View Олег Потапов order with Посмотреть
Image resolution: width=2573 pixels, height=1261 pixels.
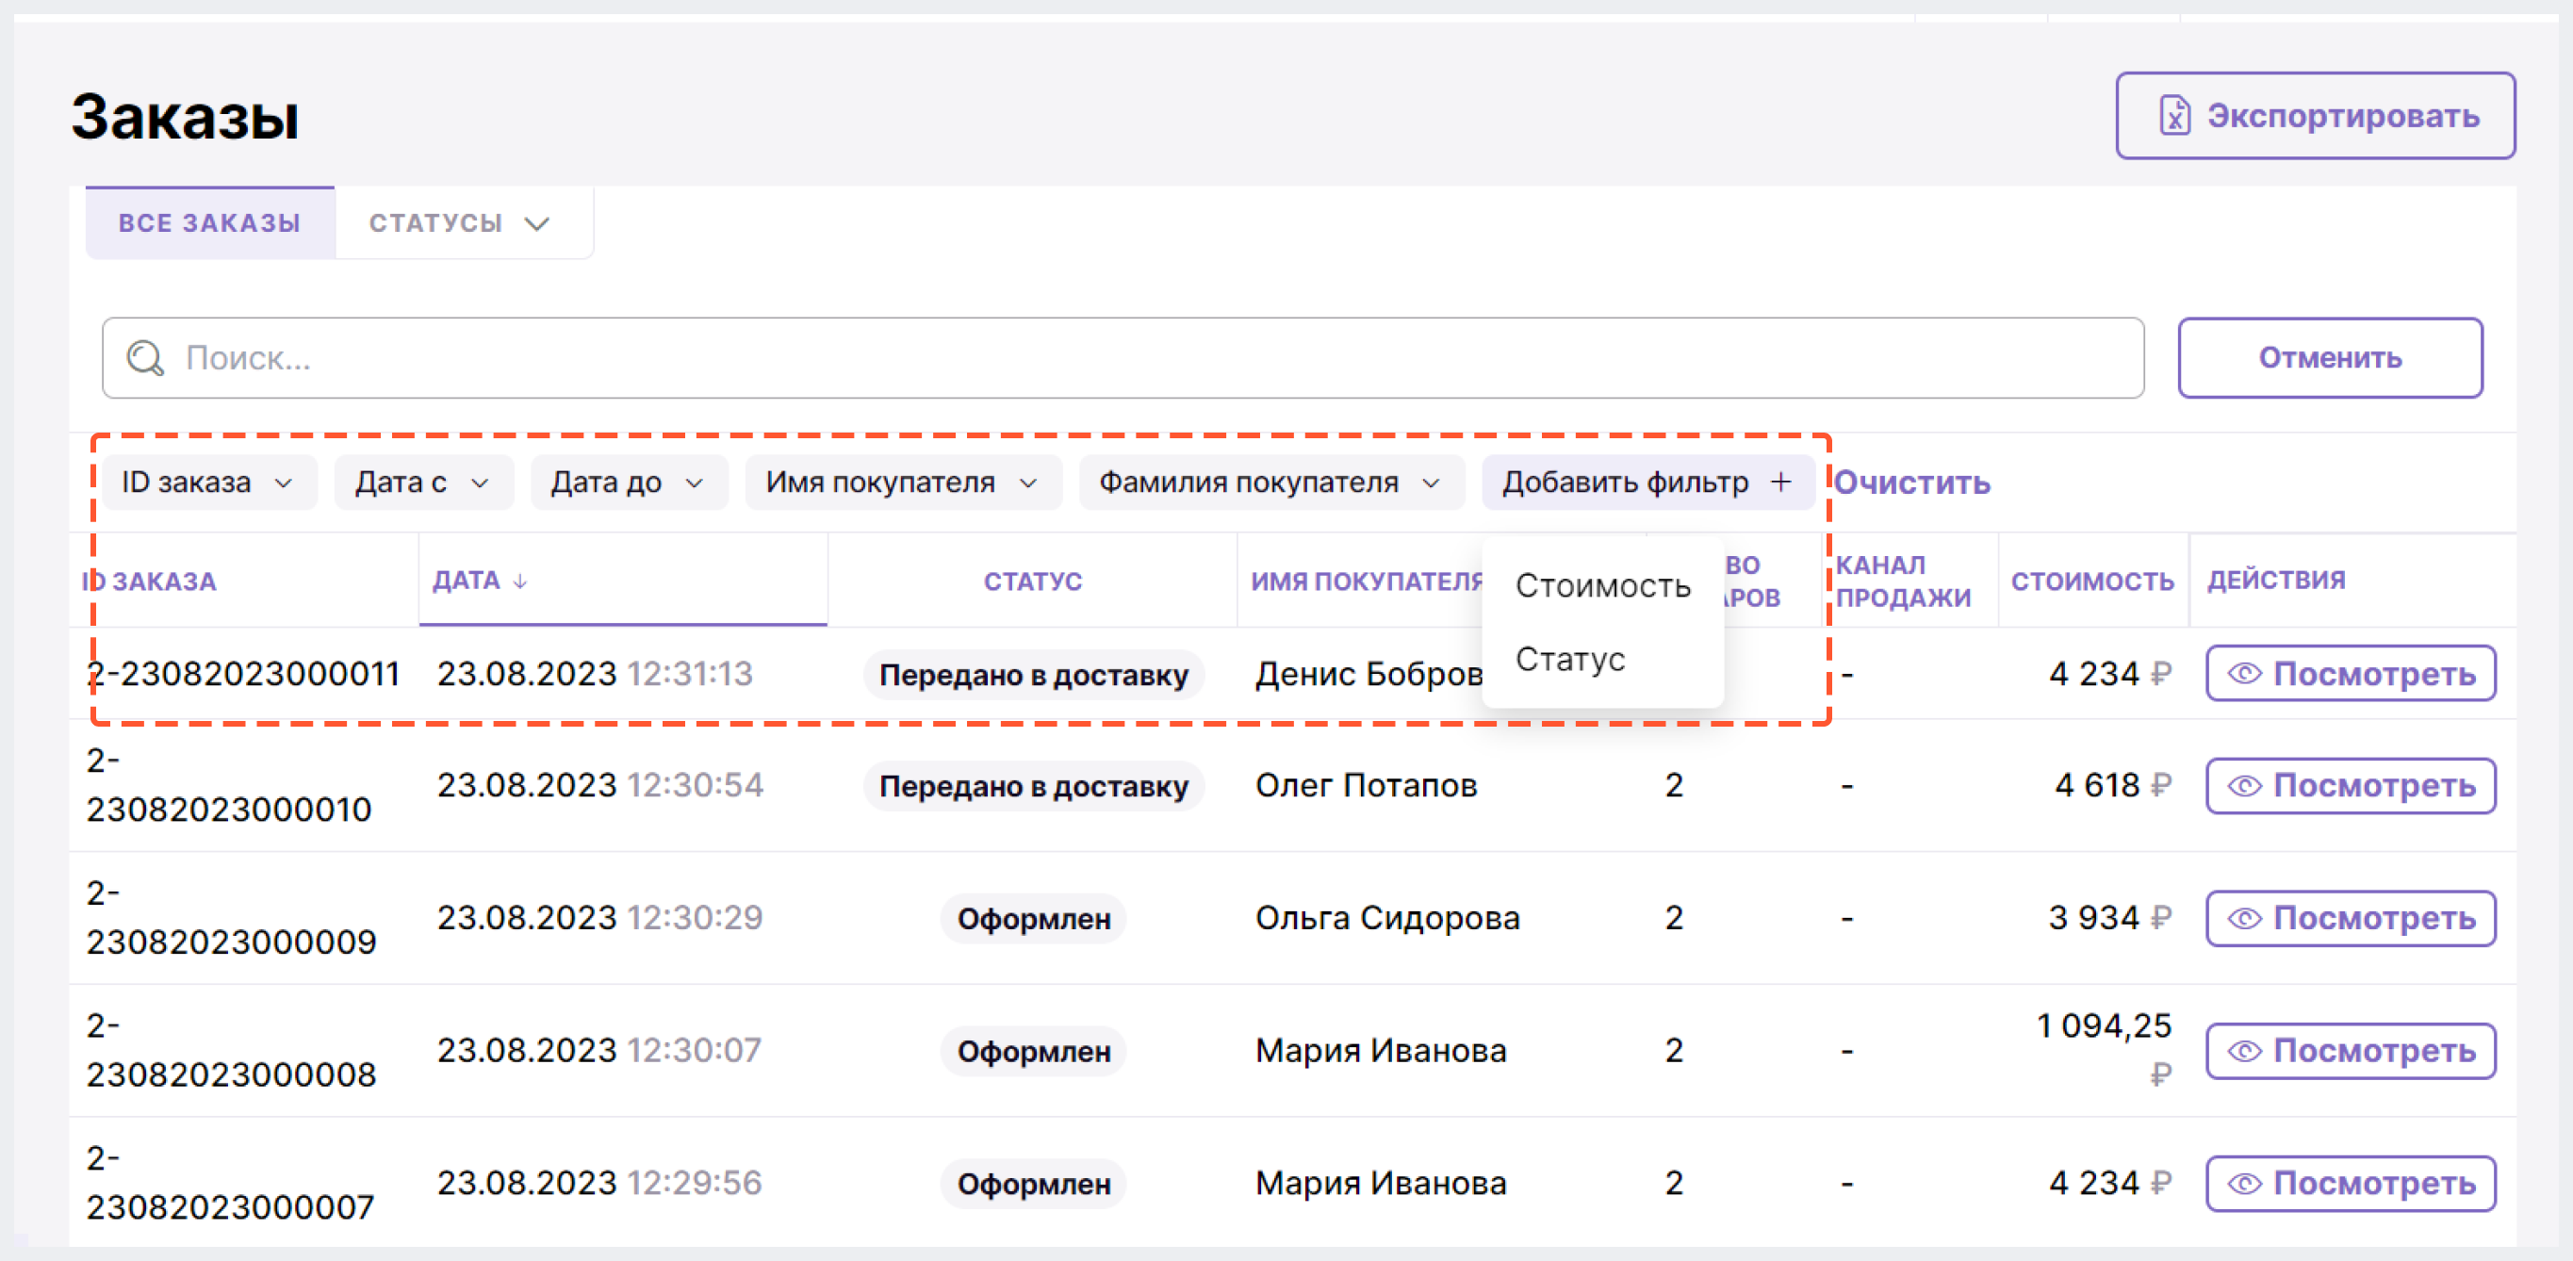[x=2351, y=786]
